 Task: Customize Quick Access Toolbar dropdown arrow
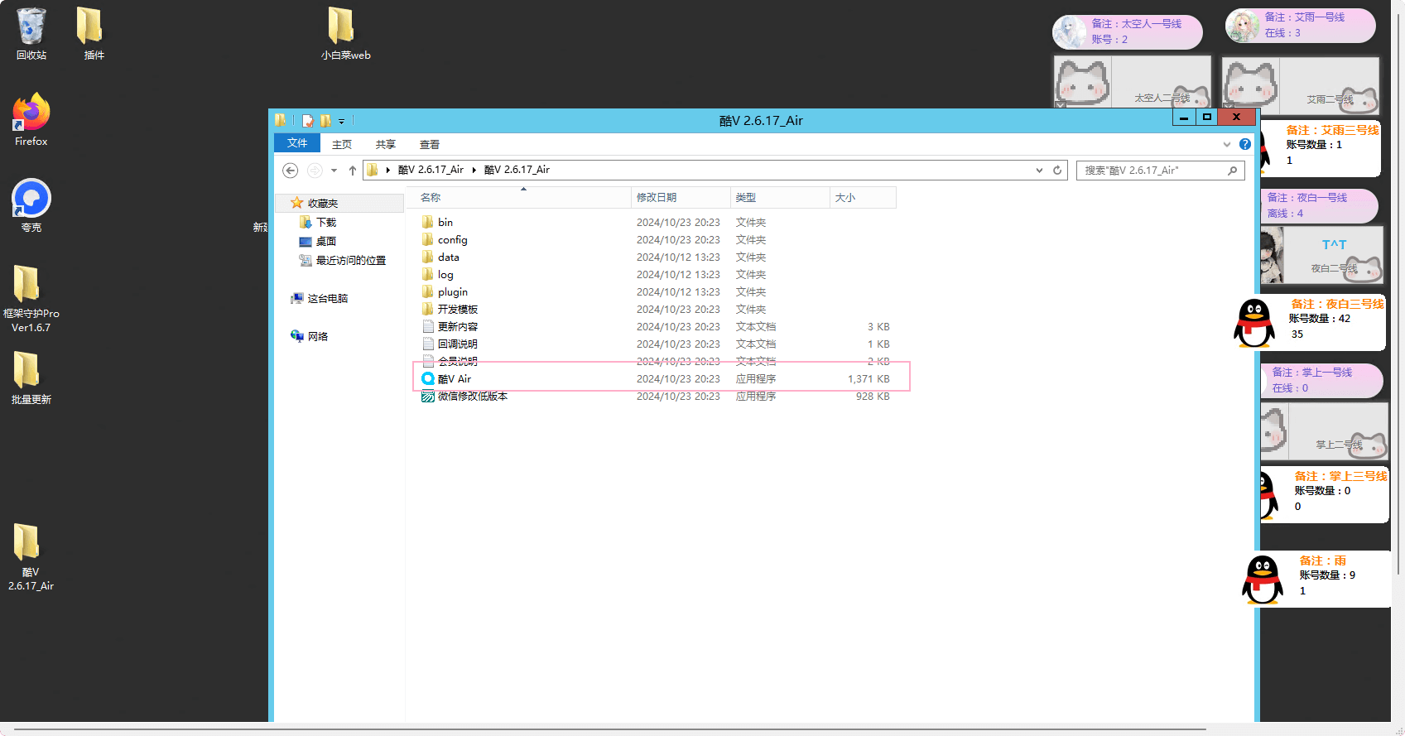point(341,122)
